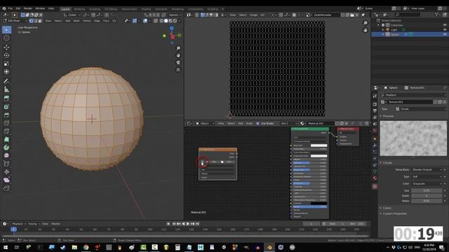The width and height of the screenshot is (449, 252).
Task: Hide the Light object in outliner
Action: [445, 29]
